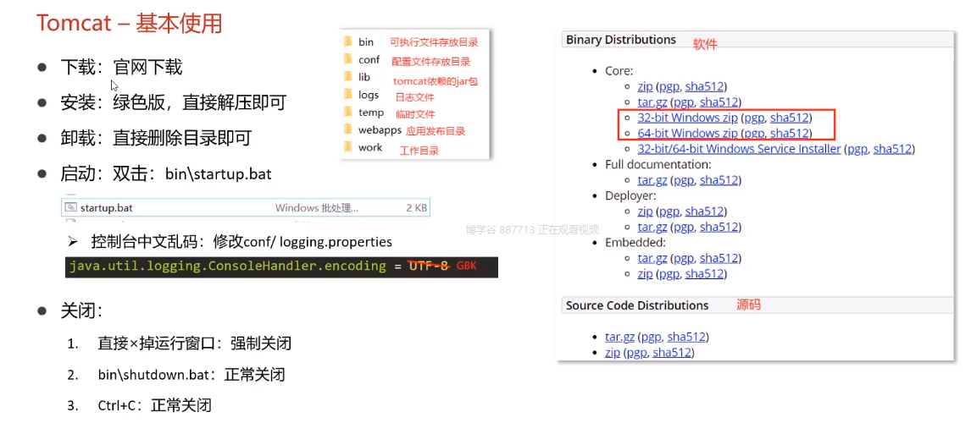Screen dimensions: 971x423
Task: Click the startup.bat batch file icon
Action: [x=71, y=208]
